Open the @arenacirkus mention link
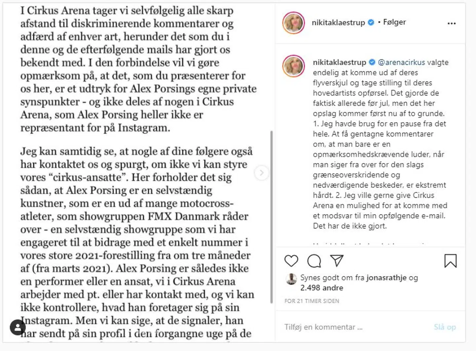The width and height of the screenshot is (476, 351). coord(401,62)
